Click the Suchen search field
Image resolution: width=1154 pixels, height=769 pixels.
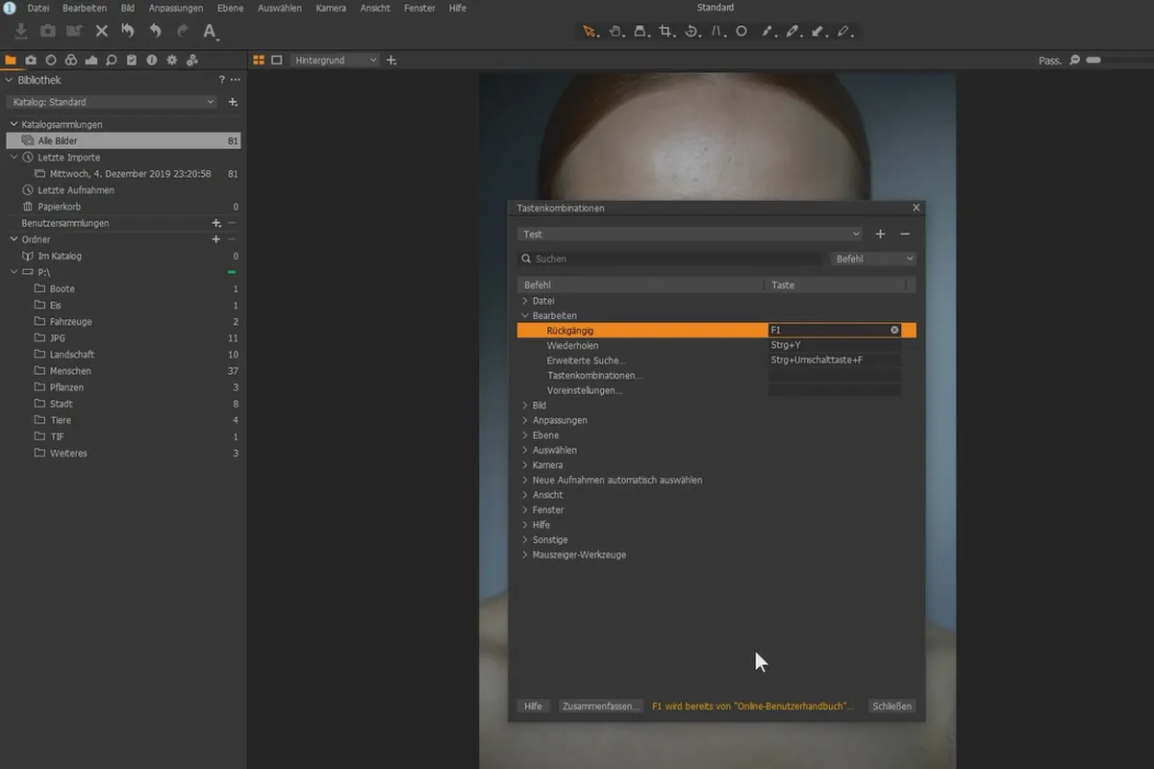pos(671,259)
